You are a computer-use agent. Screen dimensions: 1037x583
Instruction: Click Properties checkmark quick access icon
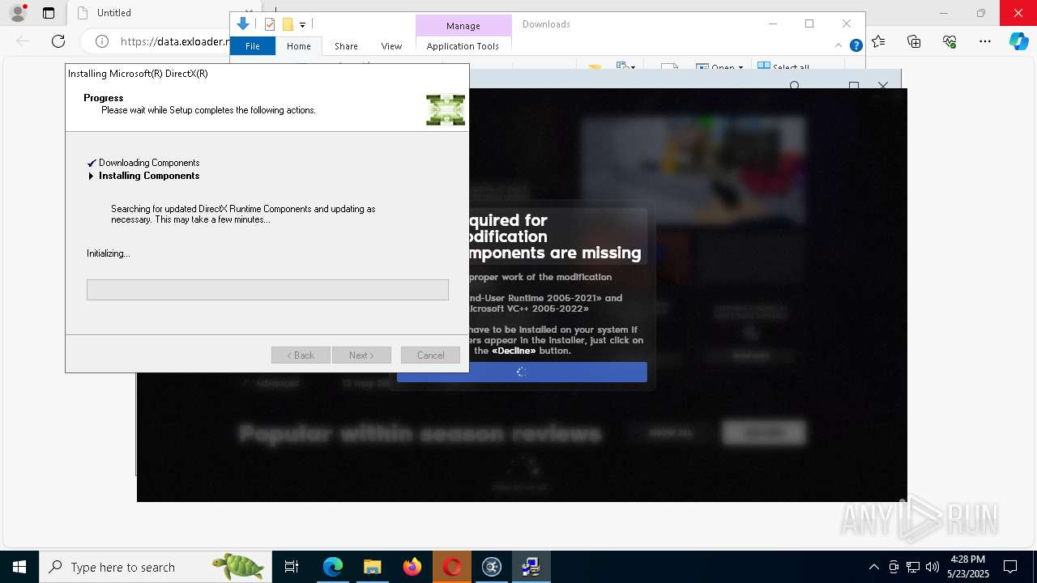[x=270, y=24]
